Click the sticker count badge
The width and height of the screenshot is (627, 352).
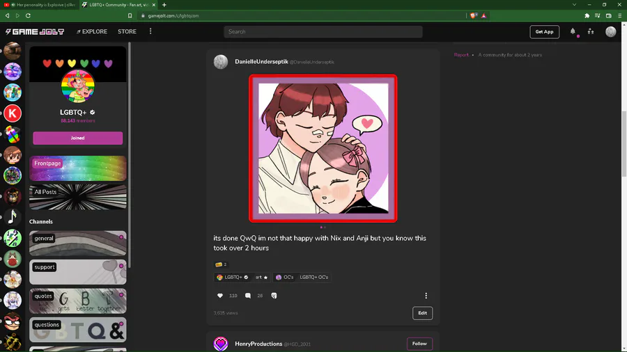pyautogui.click(x=221, y=264)
